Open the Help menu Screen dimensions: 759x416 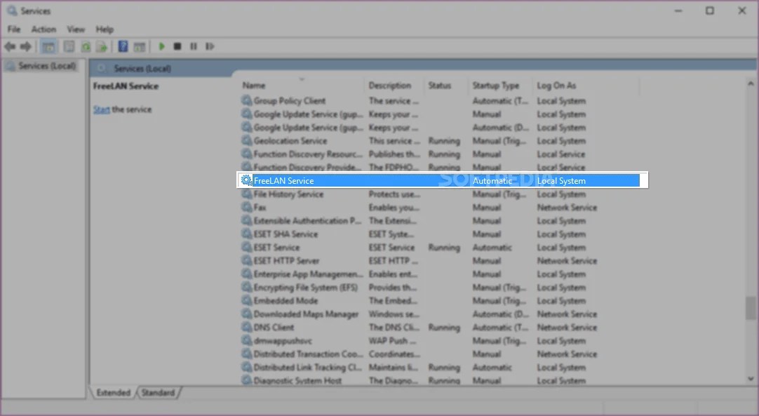coord(105,29)
